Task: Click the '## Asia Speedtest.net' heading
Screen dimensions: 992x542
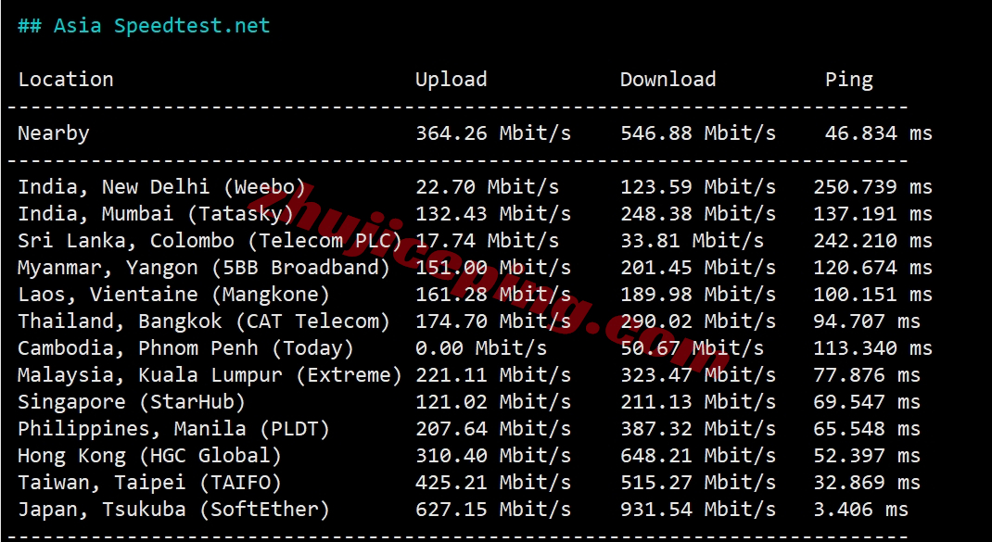Action: point(144,26)
